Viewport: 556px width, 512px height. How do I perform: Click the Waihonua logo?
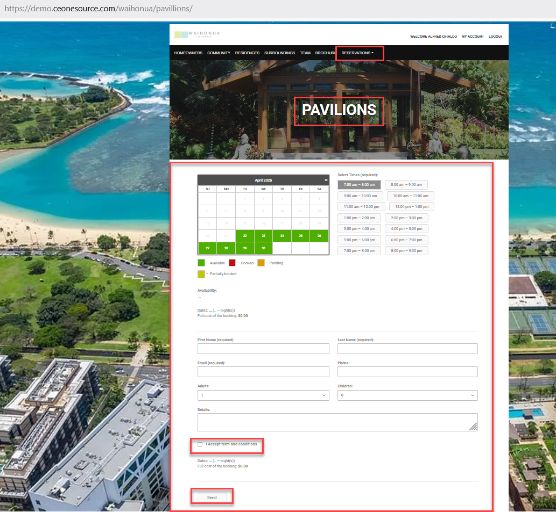coord(196,35)
